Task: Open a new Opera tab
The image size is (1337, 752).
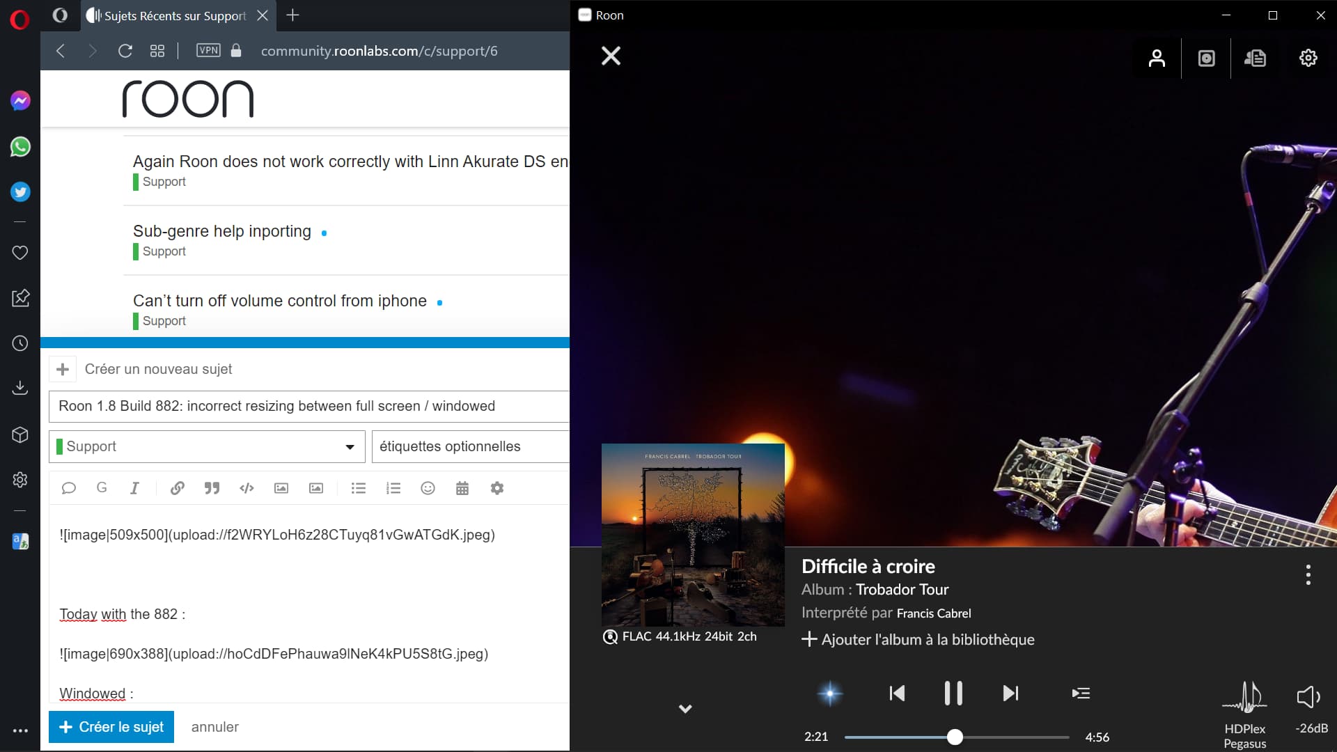Action: 293,15
